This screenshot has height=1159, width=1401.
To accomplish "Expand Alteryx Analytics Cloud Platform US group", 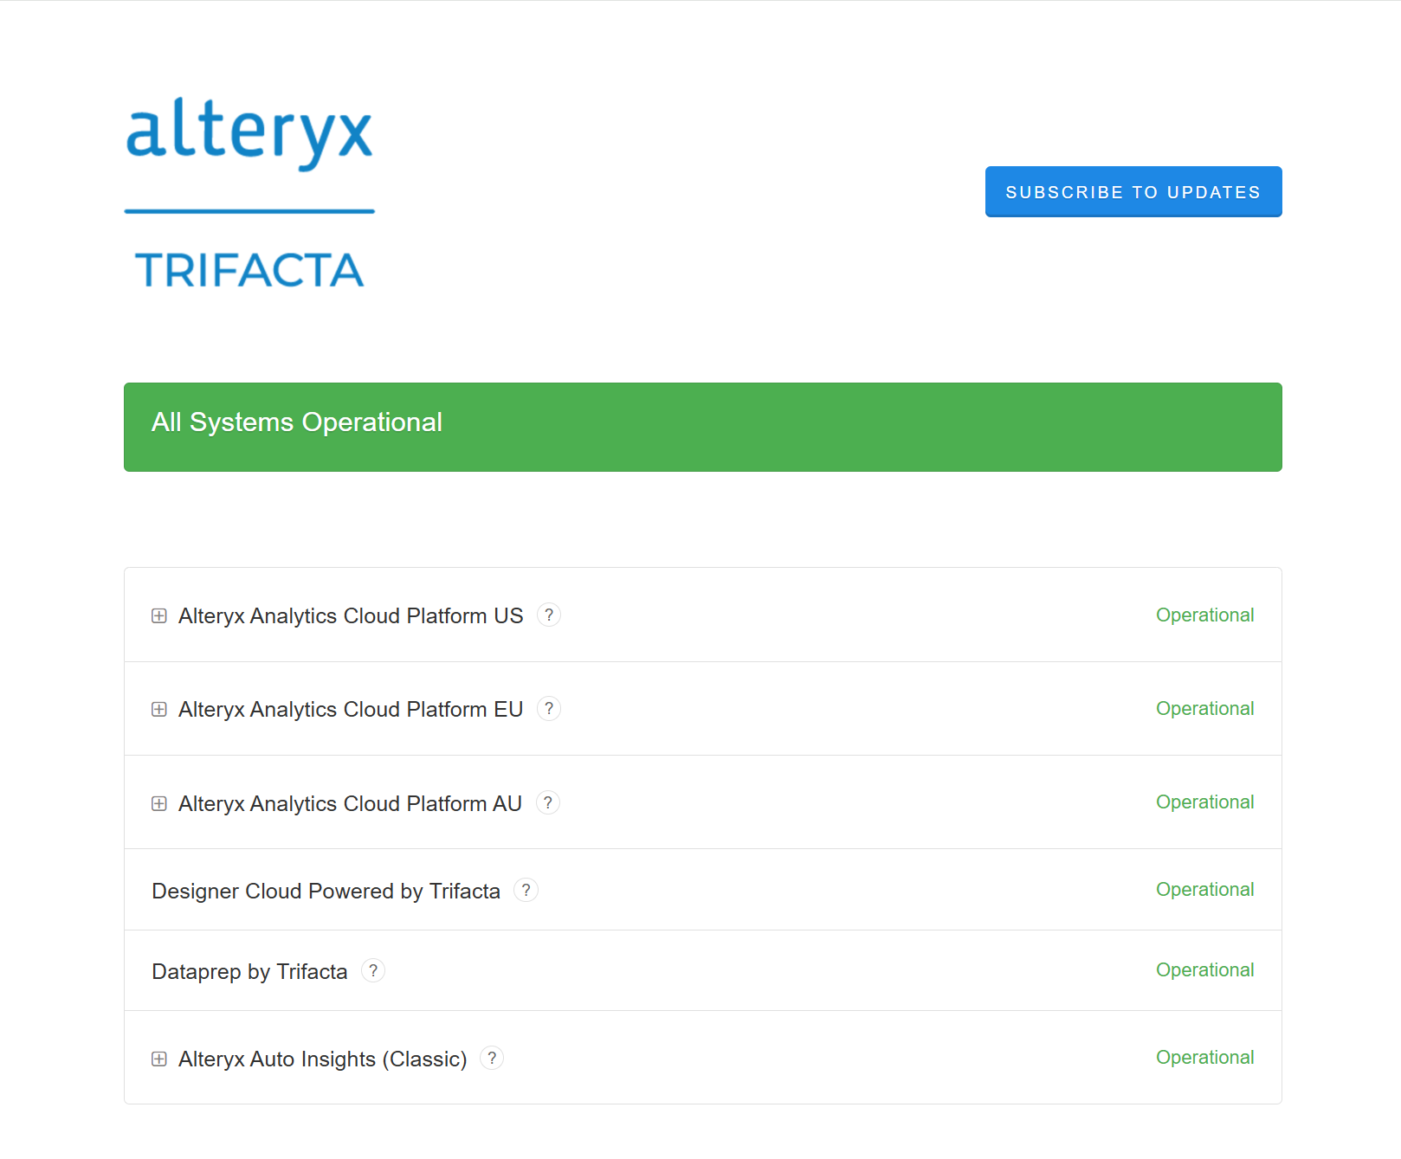I will 159,616.
